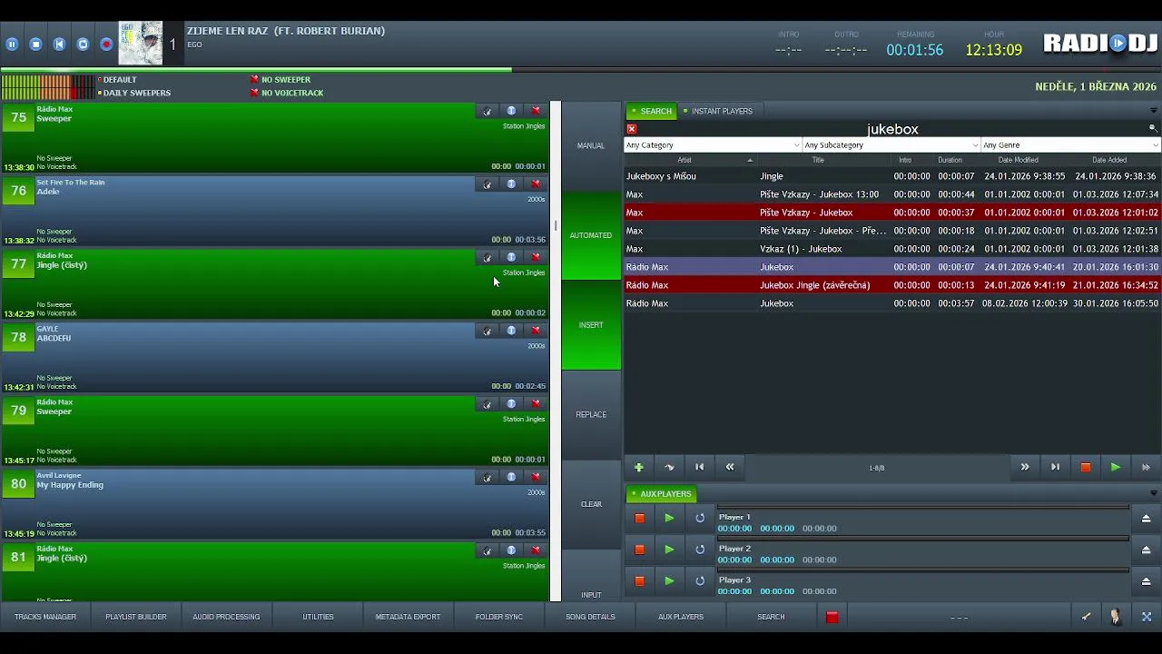Viewport: 1162px width, 654px height.
Task: Open METADATA EXPORT from bottom bar
Action: (x=408, y=617)
